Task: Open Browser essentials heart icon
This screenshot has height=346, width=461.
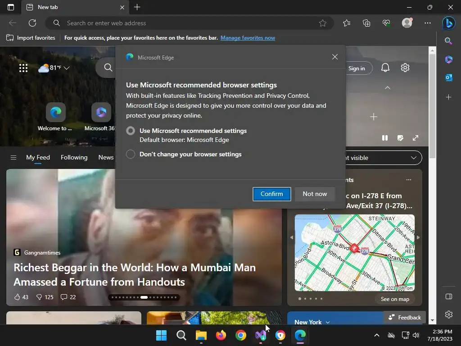Action: click(x=386, y=23)
